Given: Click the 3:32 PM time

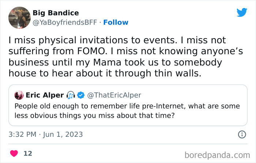Looking at the screenshot, I should (22, 135).
